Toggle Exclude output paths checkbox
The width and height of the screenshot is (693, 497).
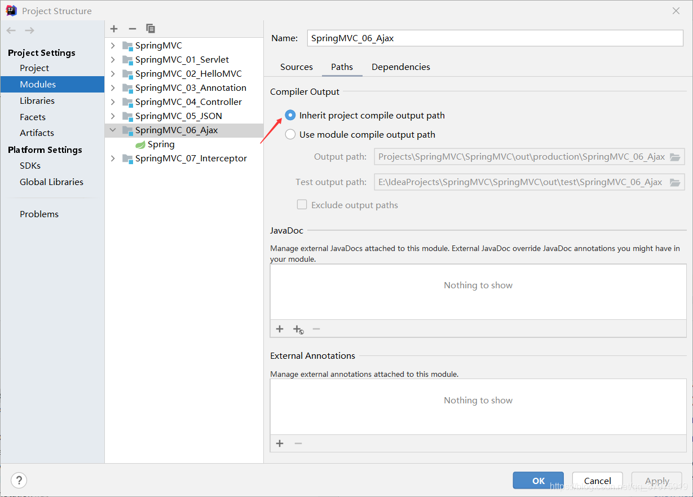click(302, 205)
